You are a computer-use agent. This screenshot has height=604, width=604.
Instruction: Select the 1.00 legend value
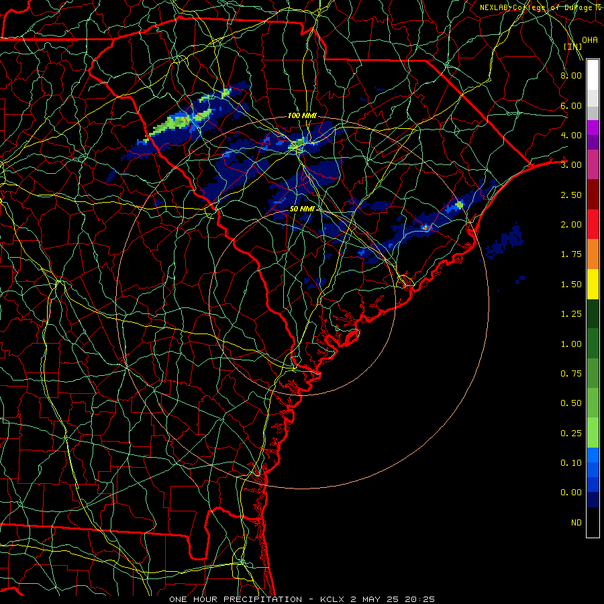pos(571,344)
